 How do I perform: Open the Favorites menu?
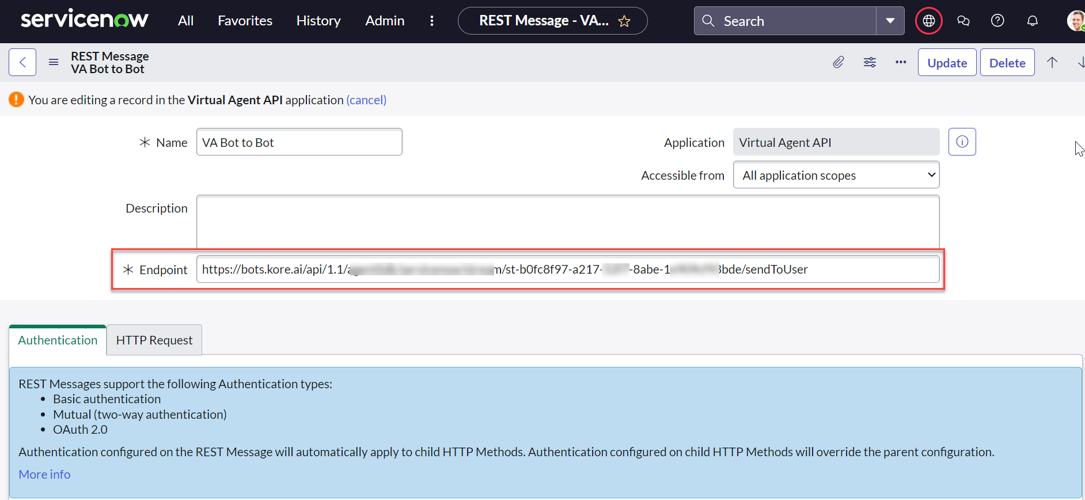click(x=245, y=21)
